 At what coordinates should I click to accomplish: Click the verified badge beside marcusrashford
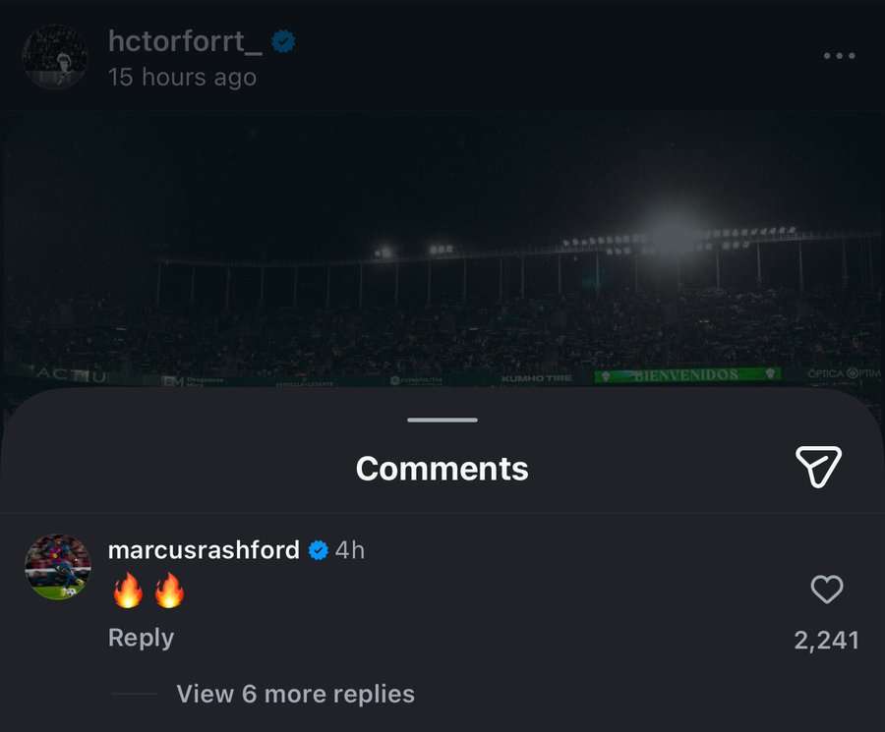click(318, 550)
